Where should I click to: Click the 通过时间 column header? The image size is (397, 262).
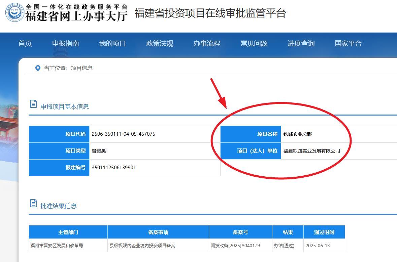pyautogui.click(x=324, y=232)
